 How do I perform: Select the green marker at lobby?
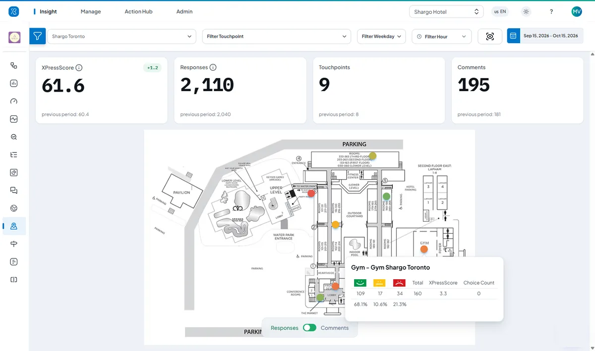pos(320,298)
